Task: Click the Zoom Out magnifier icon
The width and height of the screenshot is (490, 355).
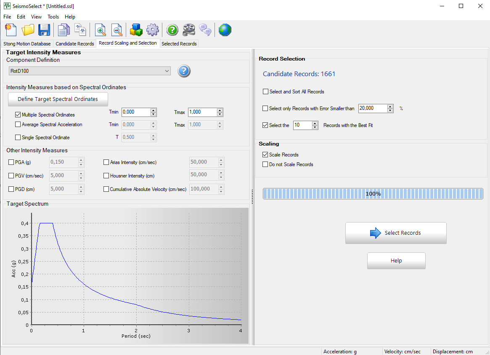Action: (x=117, y=30)
